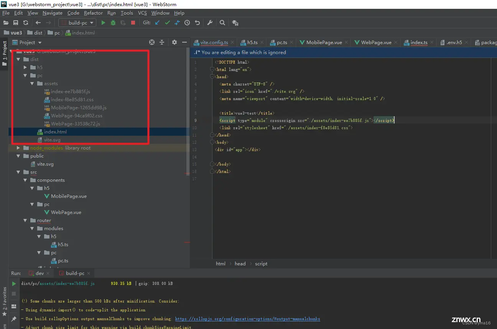Screen dimensions: 497x329
Task: Synchronize files with the refresh icon
Action: (x=26, y=23)
